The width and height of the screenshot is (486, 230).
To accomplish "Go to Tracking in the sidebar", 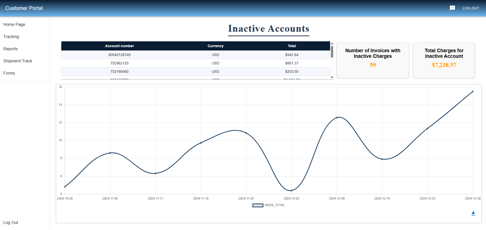I will point(11,37).
